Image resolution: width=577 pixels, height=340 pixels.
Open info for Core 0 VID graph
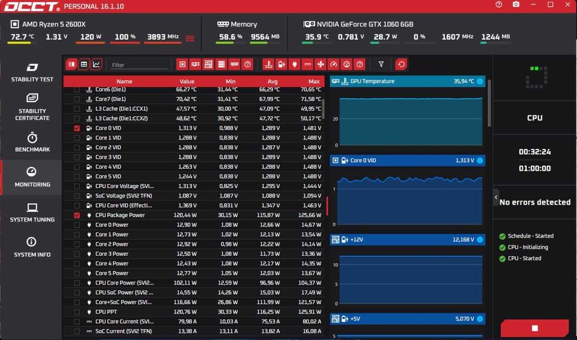[x=480, y=160]
